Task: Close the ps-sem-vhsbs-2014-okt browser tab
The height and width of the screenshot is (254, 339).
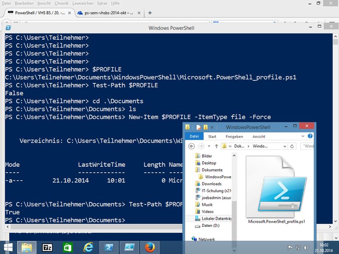Action: (x=139, y=13)
